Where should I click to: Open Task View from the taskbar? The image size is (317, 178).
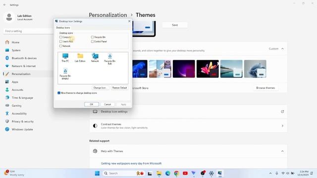click(x=150, y=173)
